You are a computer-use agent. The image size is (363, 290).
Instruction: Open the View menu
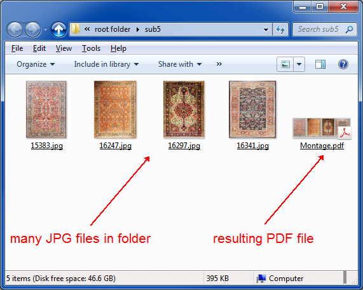[x=64, y=48]
